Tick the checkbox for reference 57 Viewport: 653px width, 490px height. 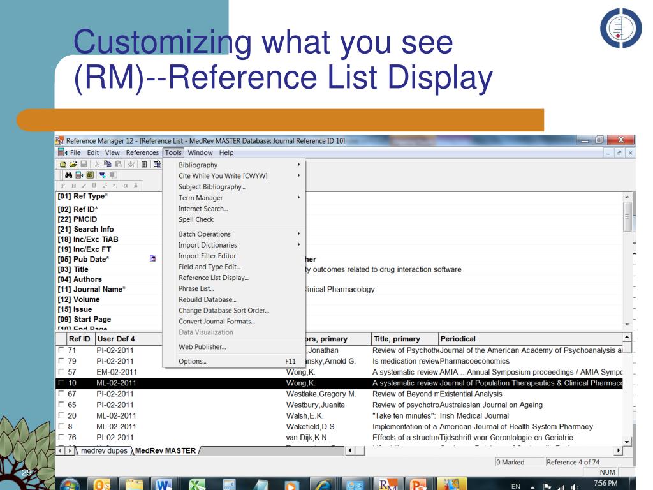coord(61,372)
